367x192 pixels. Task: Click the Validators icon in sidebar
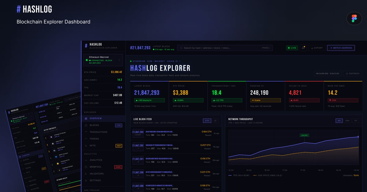tap(86, 174)
